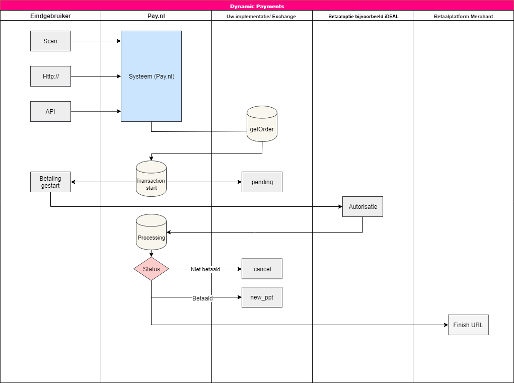514x383 pixels.
Task: Click the Pay.nl lane header
Action: 156,16
